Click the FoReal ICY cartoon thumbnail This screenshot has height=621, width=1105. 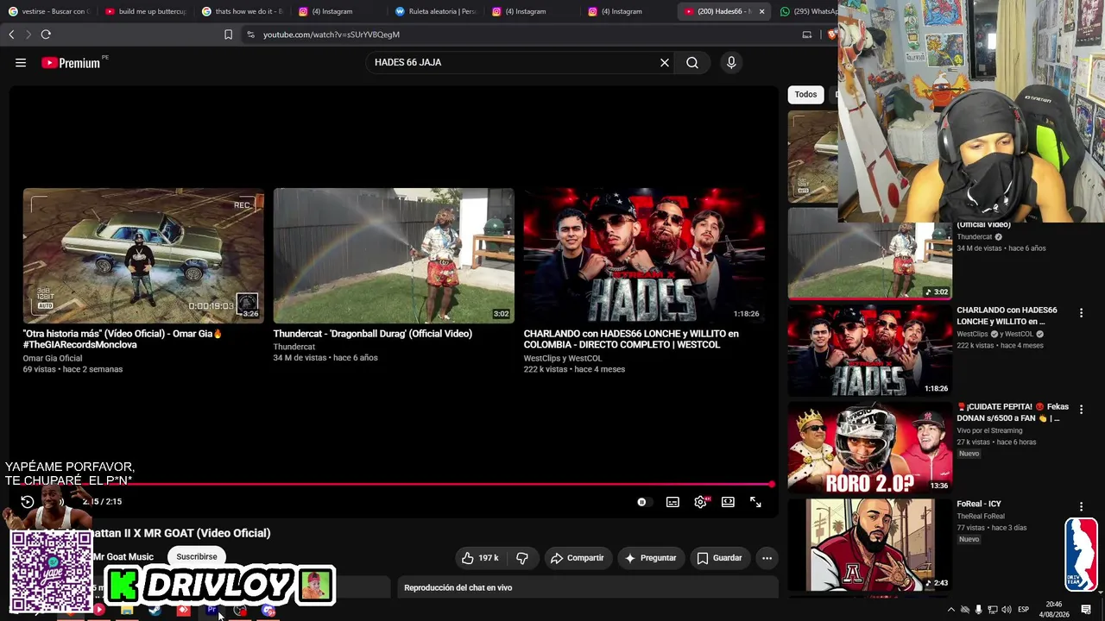click(x=870, y=545)
